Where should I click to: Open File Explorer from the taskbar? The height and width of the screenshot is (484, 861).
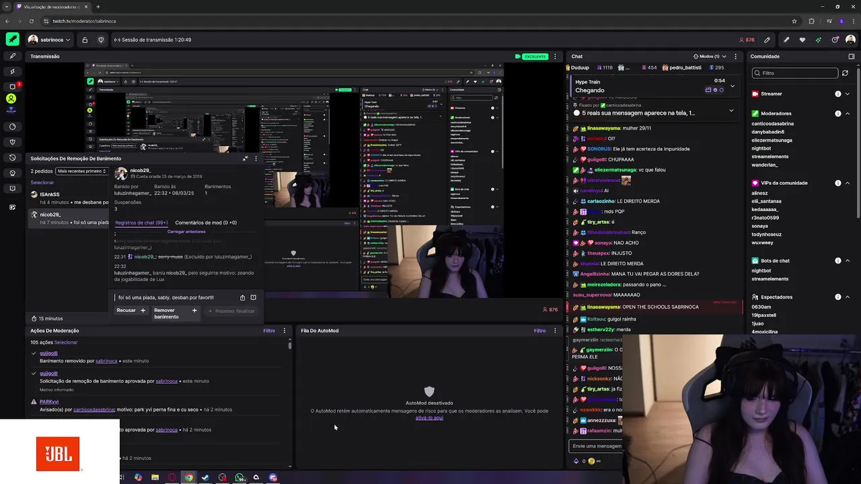click(x=155, y=477)
